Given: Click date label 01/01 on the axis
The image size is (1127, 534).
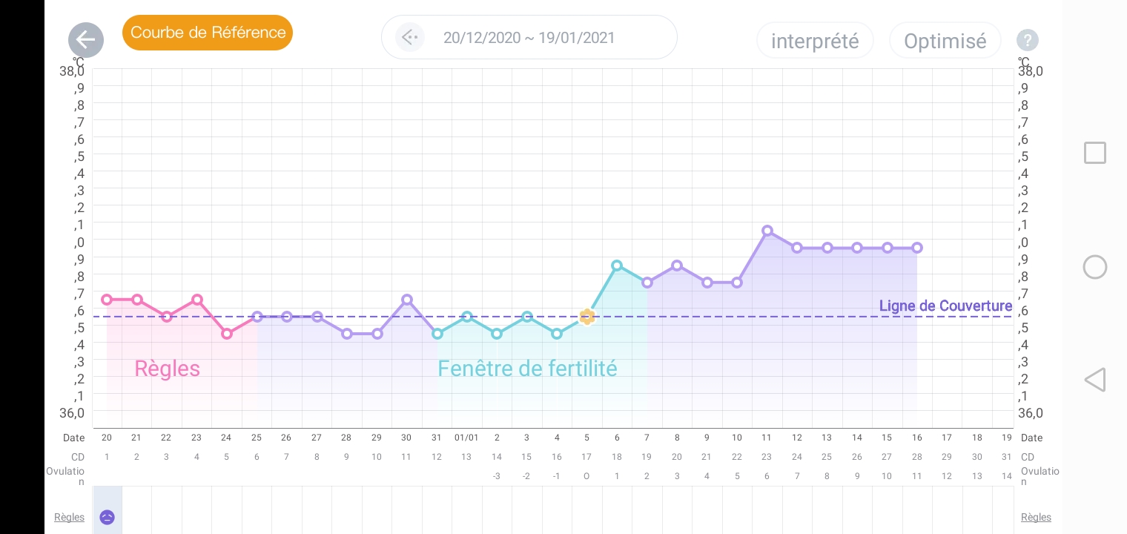Looking at the screenshot, I should 466,438.
